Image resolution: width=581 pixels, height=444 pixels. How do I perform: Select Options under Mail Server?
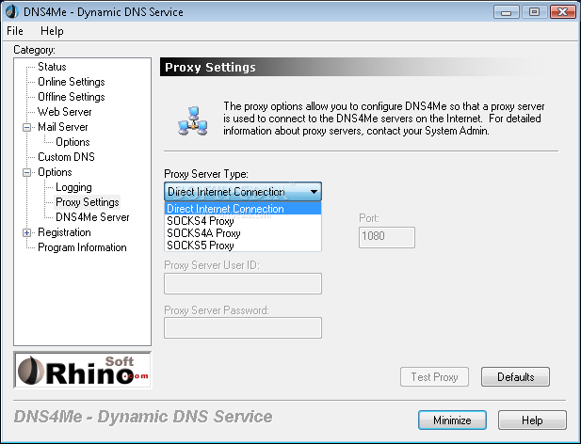pos(73,142)
